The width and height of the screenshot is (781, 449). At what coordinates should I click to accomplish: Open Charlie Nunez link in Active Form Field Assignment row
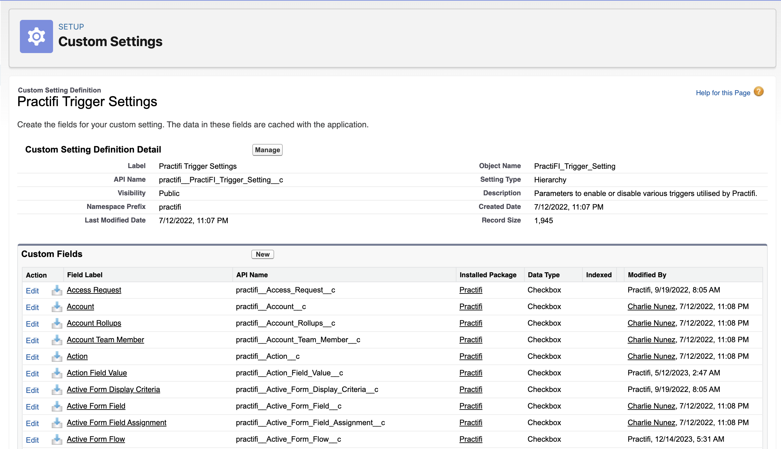click(651, 422)
